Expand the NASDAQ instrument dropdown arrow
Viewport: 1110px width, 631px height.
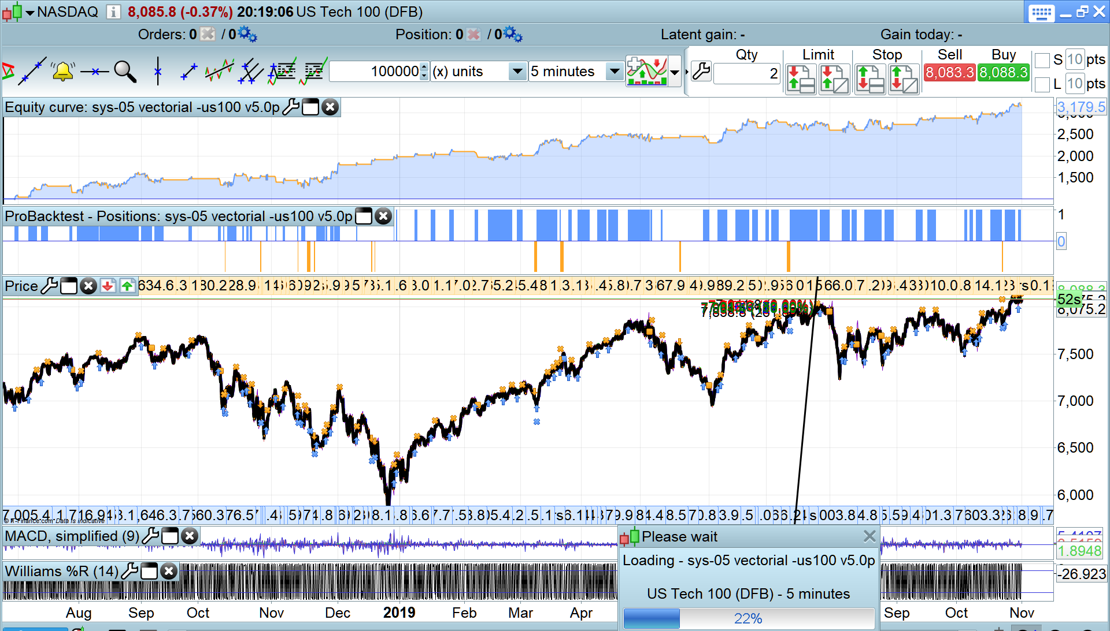click(30, 12)
